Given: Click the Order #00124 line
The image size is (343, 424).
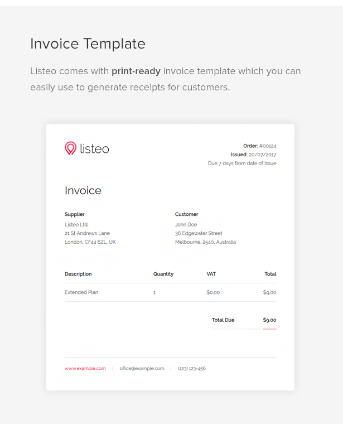Looking at the screenshot, I should point(259,146).
